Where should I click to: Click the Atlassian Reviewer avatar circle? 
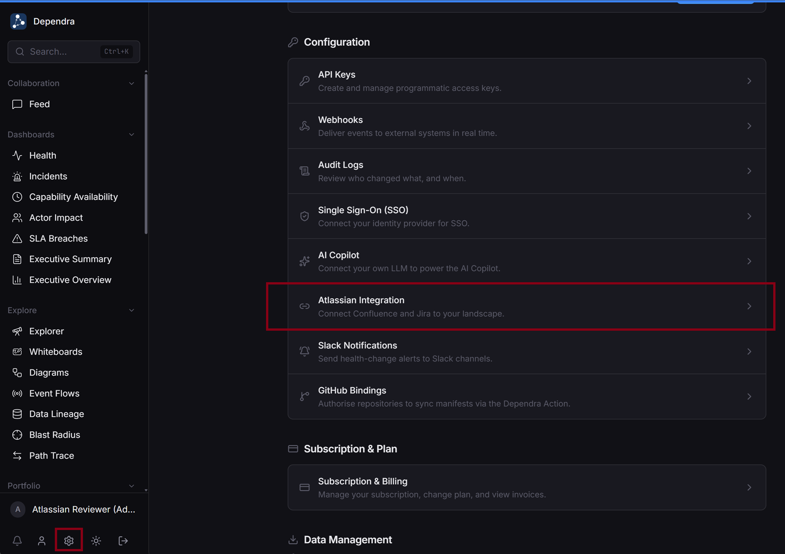point(18,509)
